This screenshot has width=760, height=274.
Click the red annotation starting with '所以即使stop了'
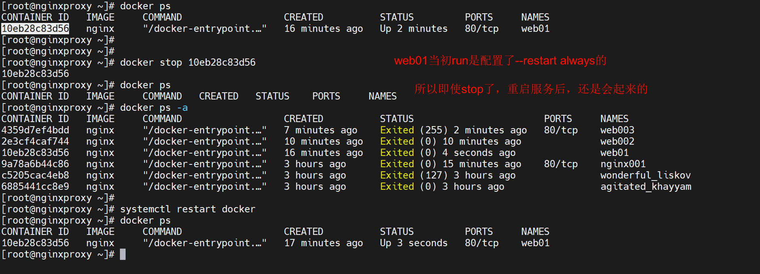pyautogui.click(x=531, y=89)
